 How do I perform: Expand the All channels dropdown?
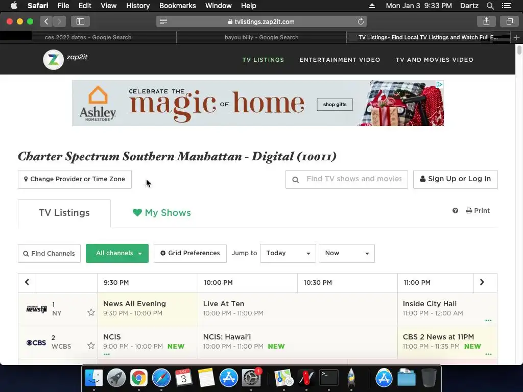117,253
